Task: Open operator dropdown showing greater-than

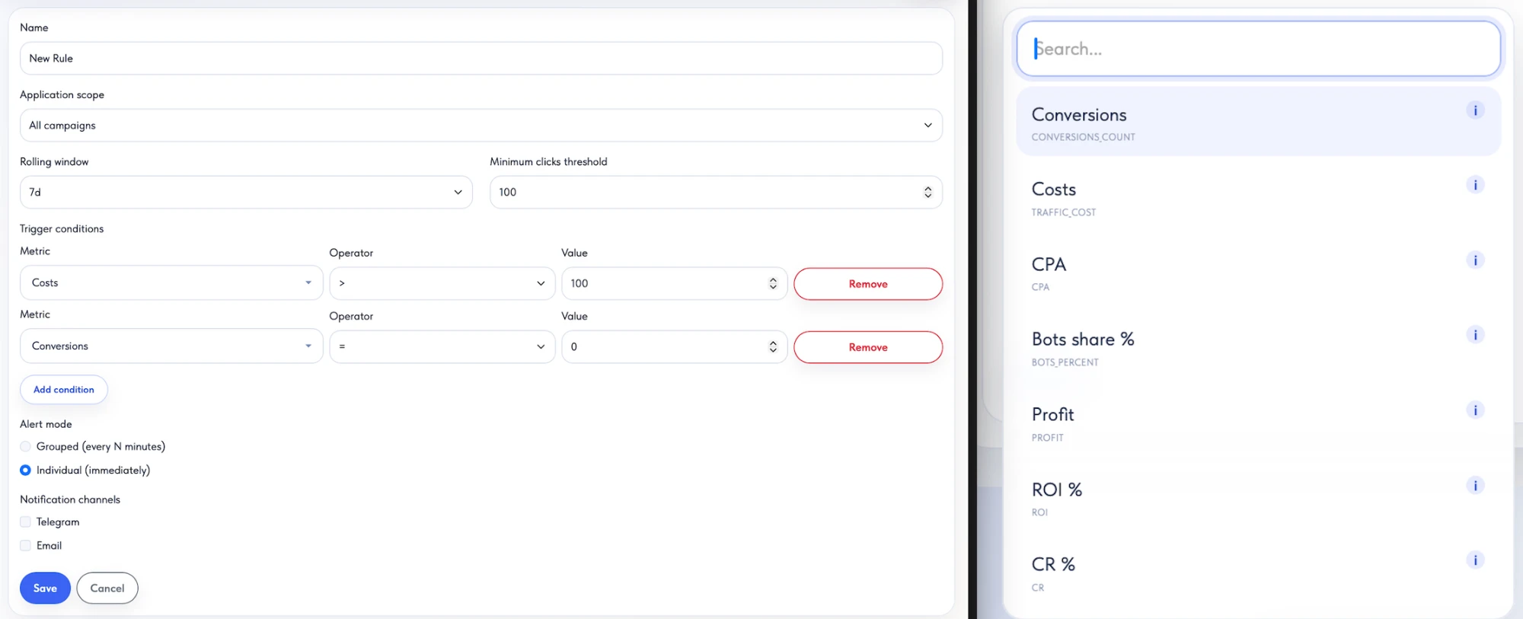Action: (x=442, y=283)
